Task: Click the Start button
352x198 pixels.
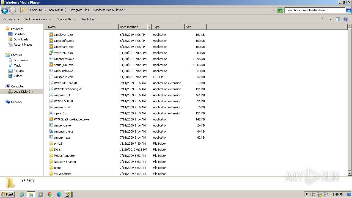Action: pos(7,194)
